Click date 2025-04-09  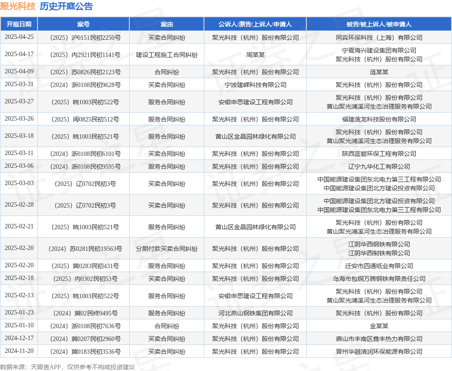click(x=19, y=71)
